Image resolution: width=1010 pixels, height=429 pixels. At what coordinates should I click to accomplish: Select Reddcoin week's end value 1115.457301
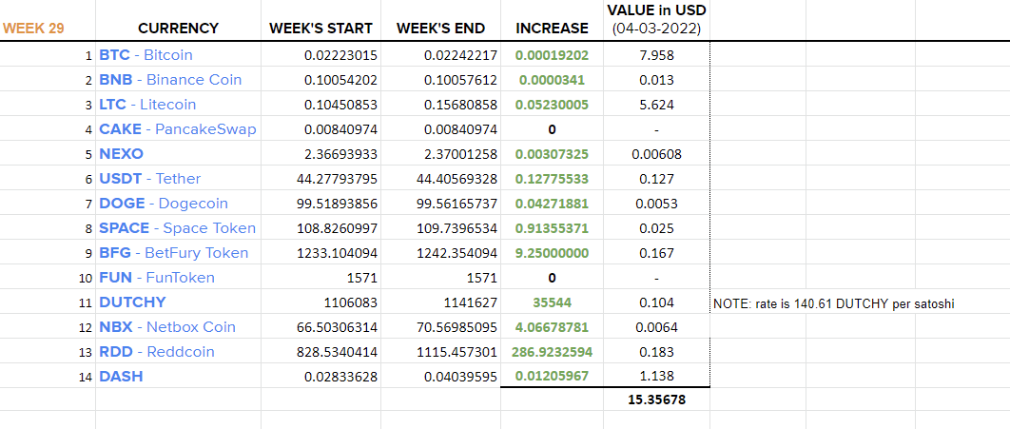point(456,352)
